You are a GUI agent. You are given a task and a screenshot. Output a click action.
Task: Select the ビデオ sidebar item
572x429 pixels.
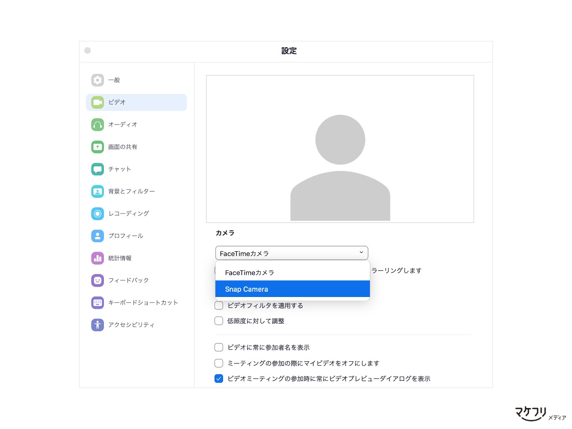(136, 102)
